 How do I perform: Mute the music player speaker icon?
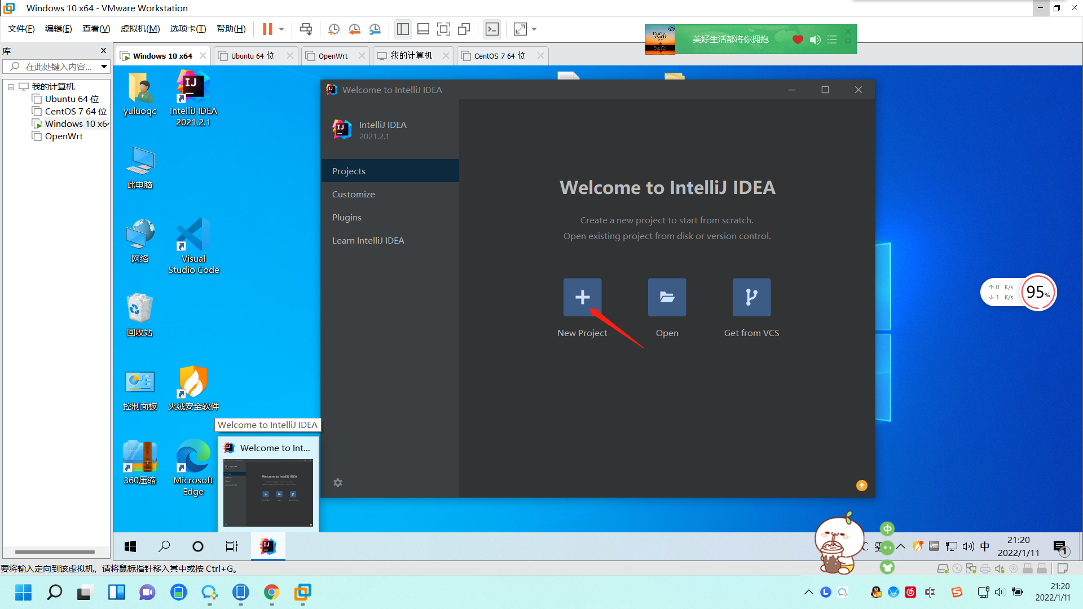pyautogui.click(x=815, y=39)
